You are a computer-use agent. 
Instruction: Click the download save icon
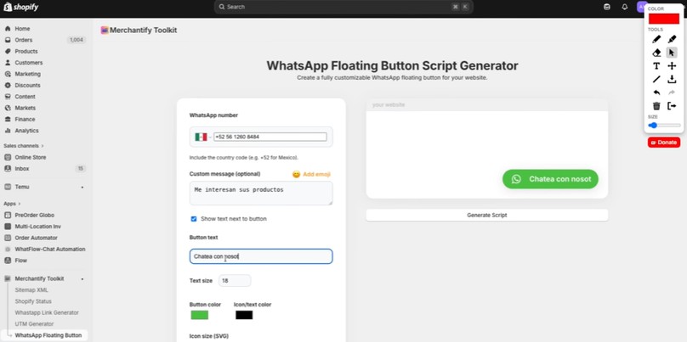click(x=672, y=79)
